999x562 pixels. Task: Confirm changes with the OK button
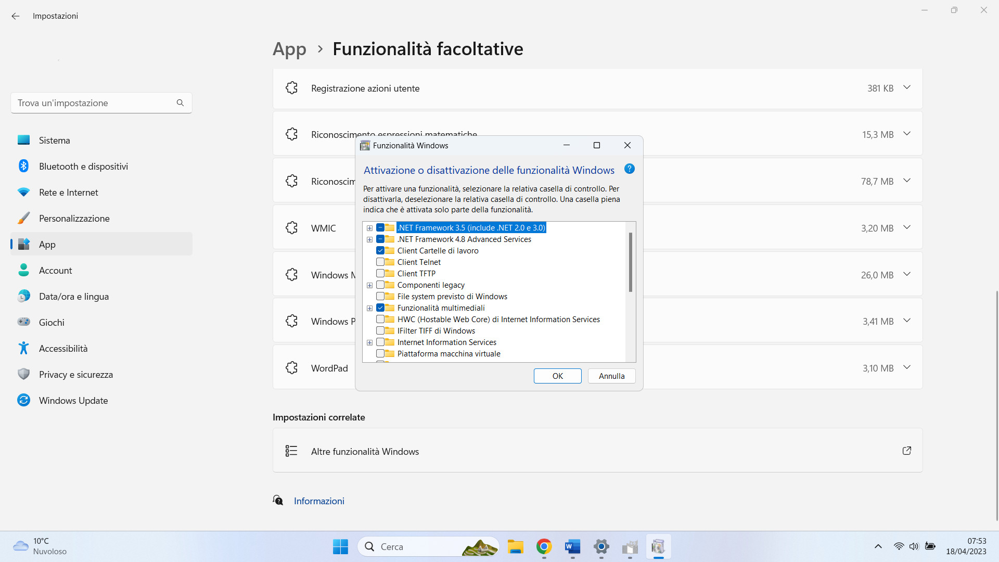tap(557, 376)
